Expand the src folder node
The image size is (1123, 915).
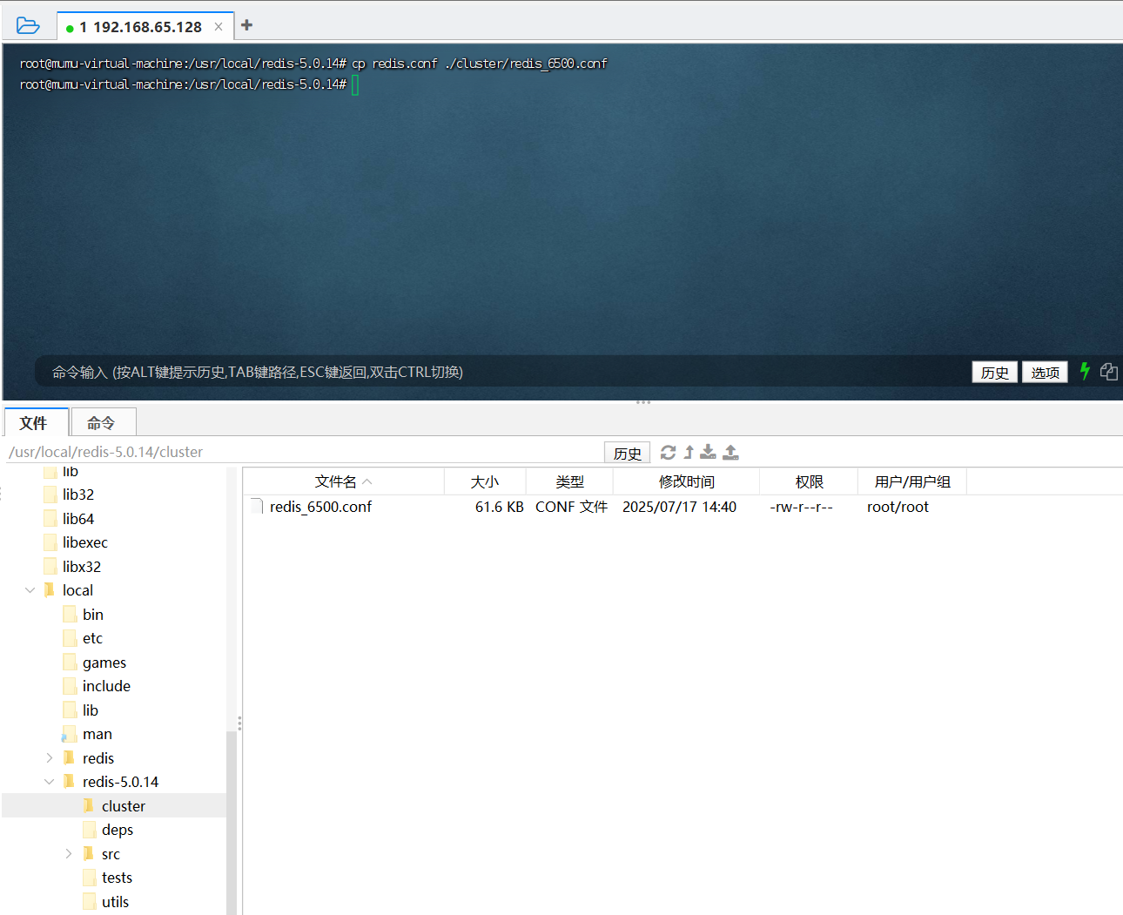coord(68,854)
